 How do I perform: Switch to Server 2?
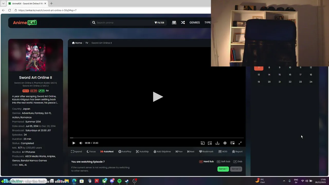point(236,169)
